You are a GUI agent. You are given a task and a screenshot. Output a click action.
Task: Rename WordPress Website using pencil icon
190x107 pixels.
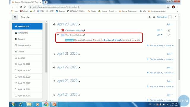pos(84,35)
